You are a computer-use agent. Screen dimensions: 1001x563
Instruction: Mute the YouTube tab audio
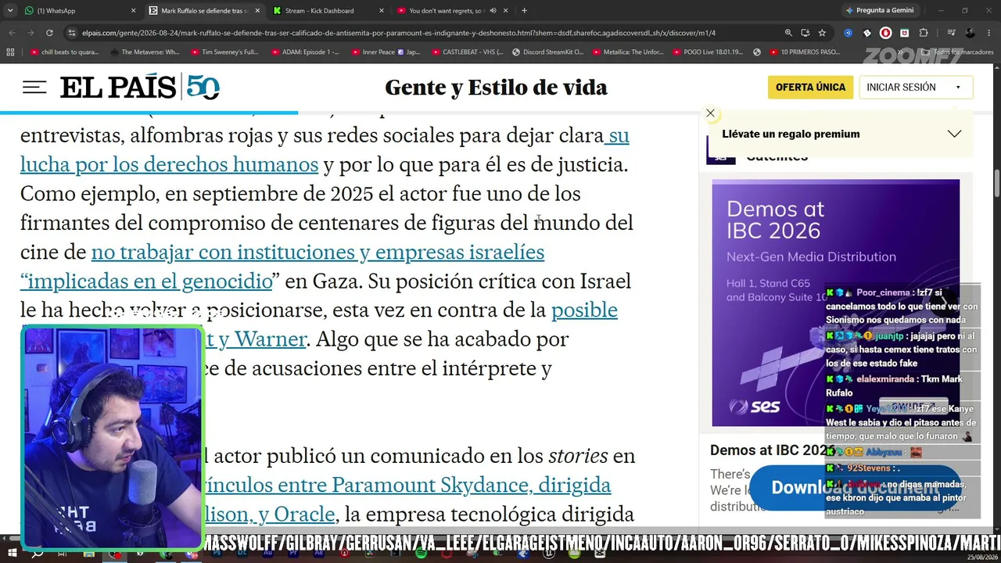coord(493,11)
